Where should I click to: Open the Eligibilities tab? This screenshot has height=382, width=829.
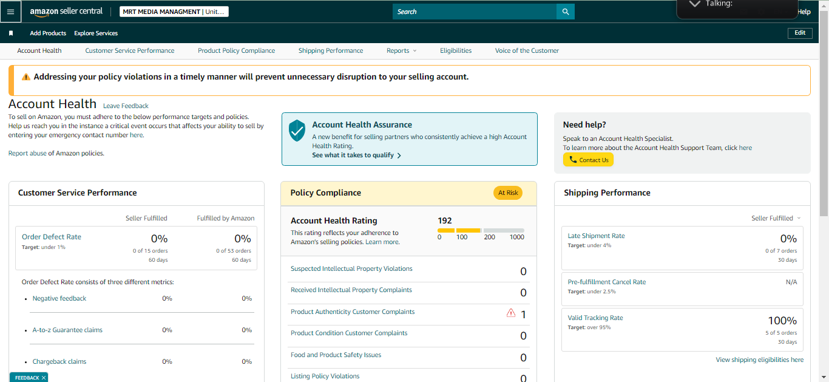(456, 50)
